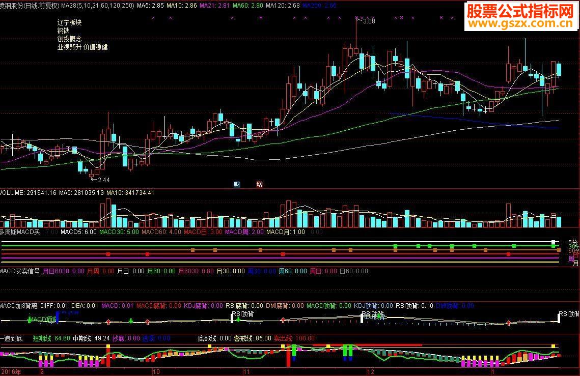Click the 2.44 low price label
Image resolution: width=580 pixels, height=376 pixels.
[103, 180]
